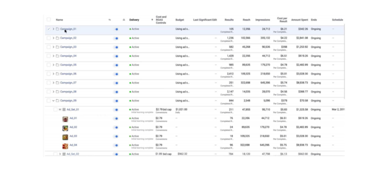Click the warning triangle column header icon
Viewport: 388px width, 176px height.
tap(124, 20)
